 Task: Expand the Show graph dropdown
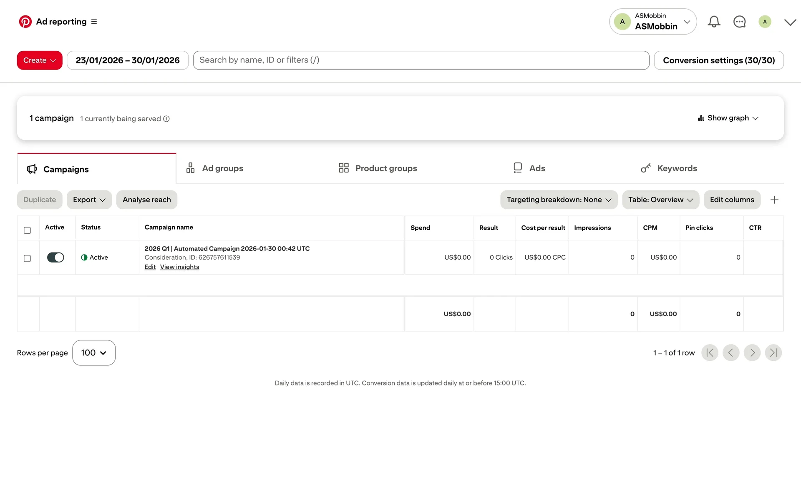[728, 118]
